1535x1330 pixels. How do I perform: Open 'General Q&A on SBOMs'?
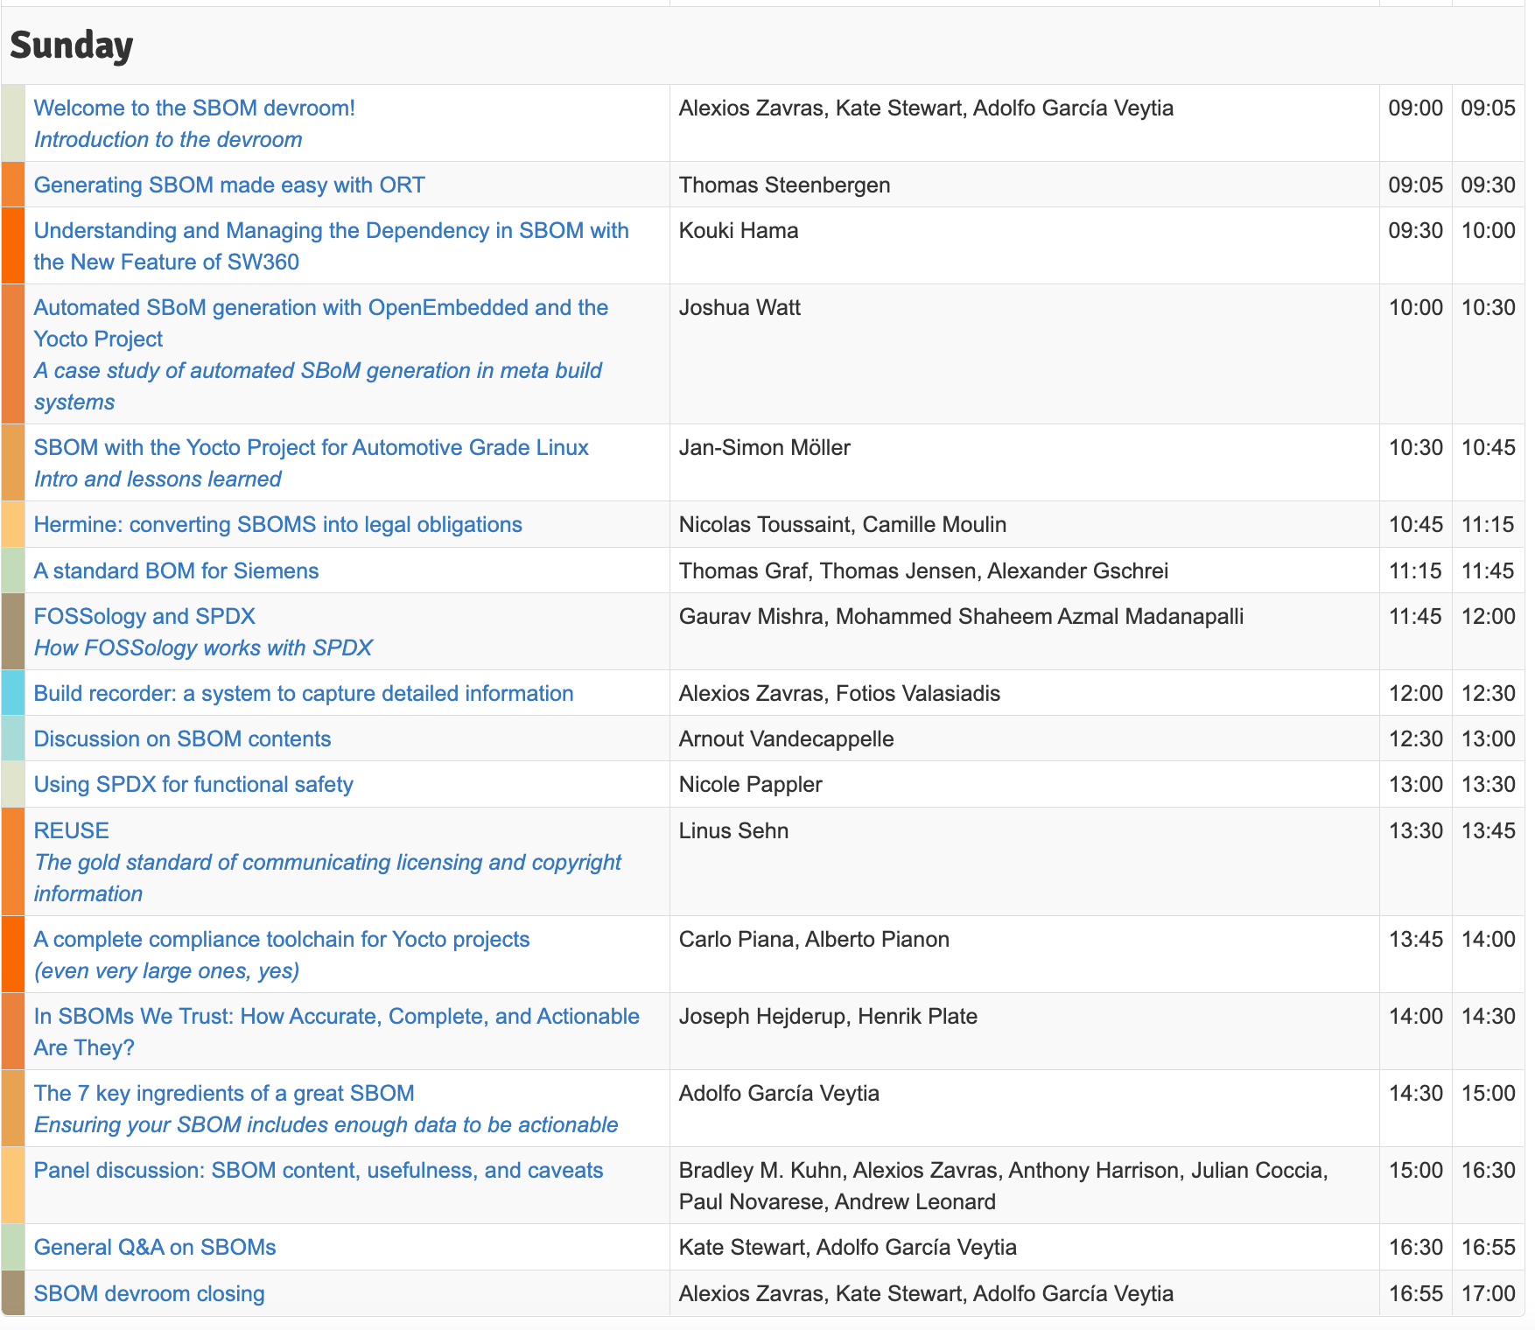coord(155,1247)
